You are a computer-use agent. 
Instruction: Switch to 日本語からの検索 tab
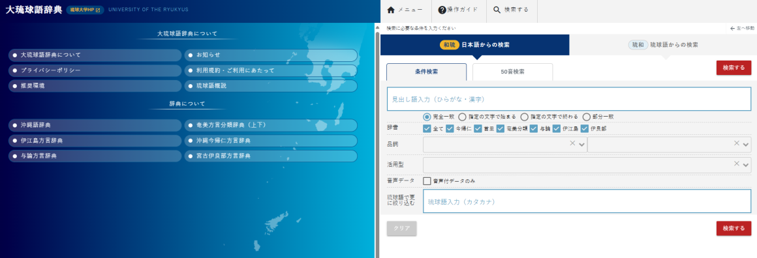click(x=475, y=45)
